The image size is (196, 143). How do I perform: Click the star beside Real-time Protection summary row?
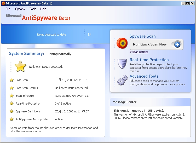click(11, 104)
